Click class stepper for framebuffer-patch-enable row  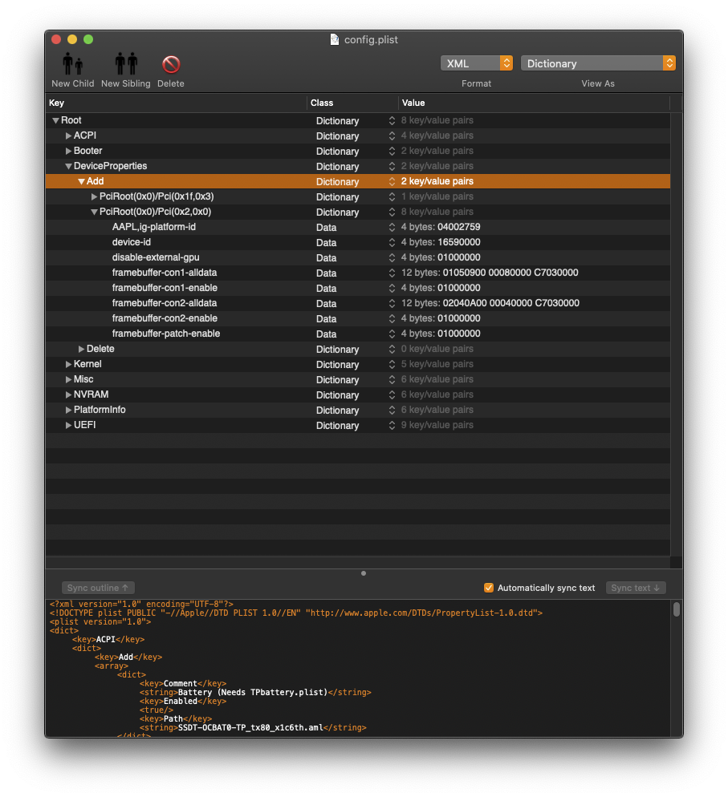point(392,334)
